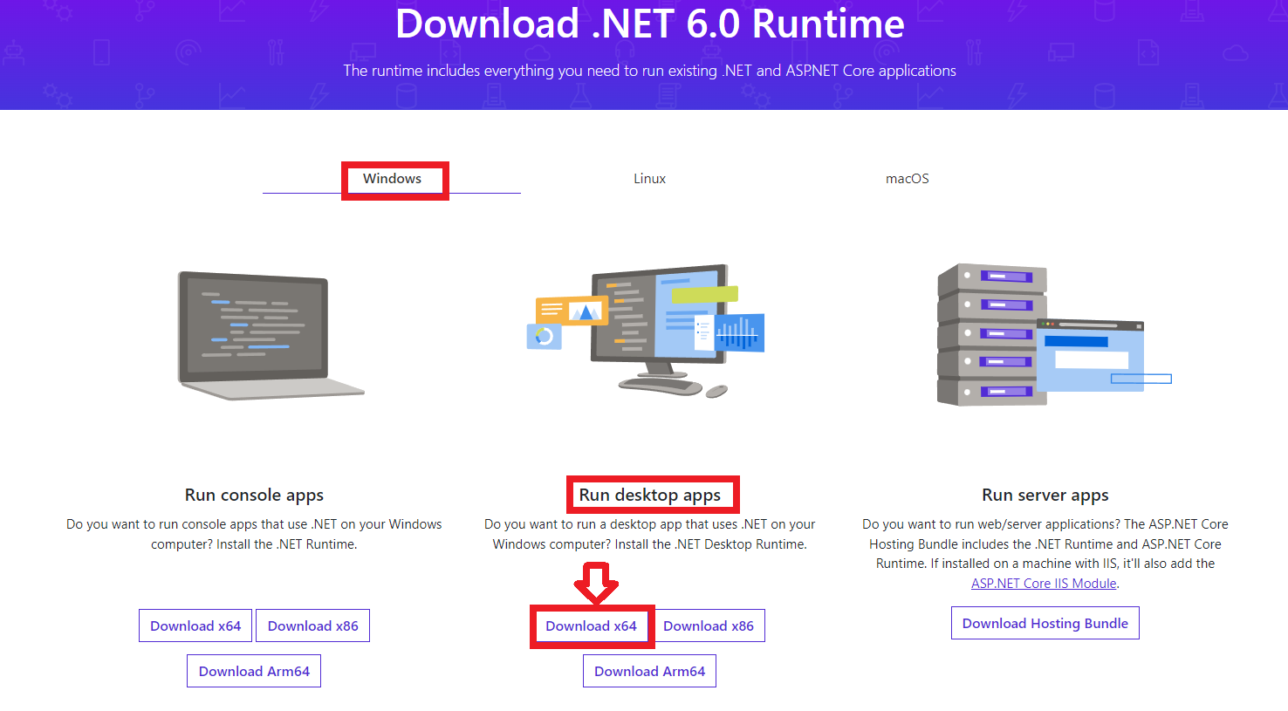This screenshot has width=1288, height=711.
Task: Click the desktop monitor apps illustration
Action: 646,331
